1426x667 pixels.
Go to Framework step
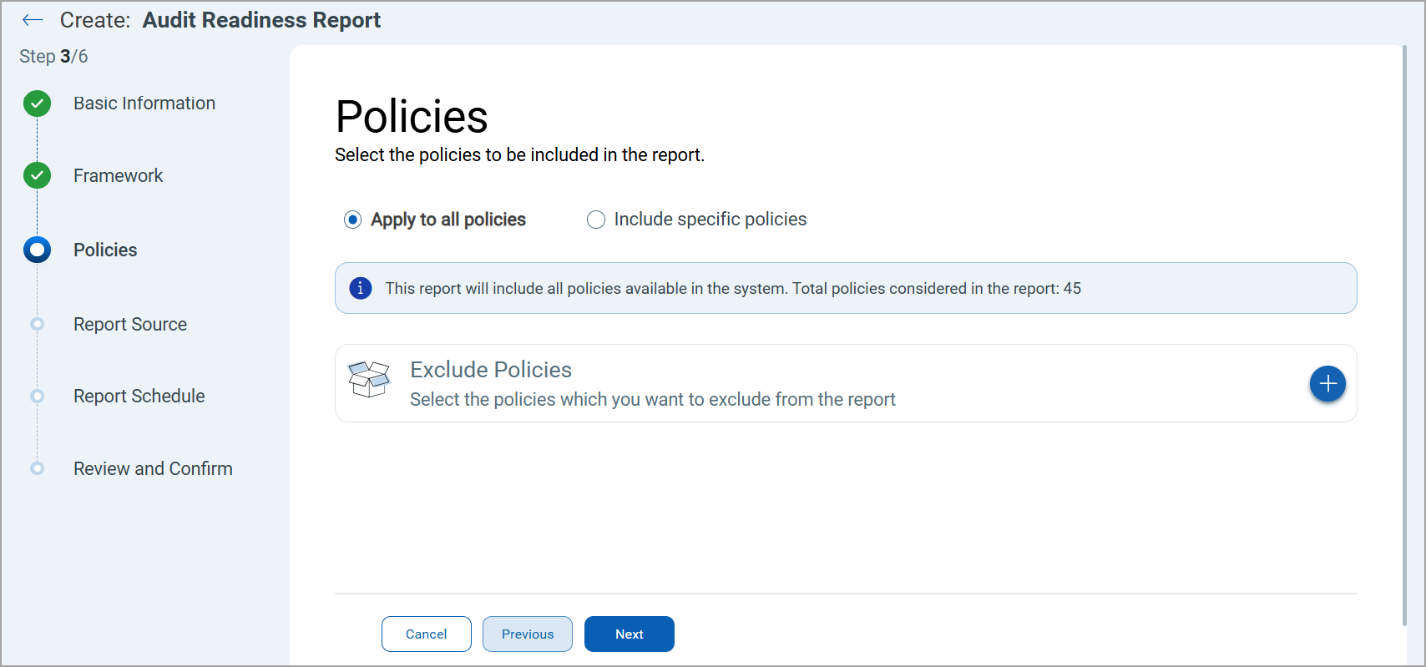(118, 175)
